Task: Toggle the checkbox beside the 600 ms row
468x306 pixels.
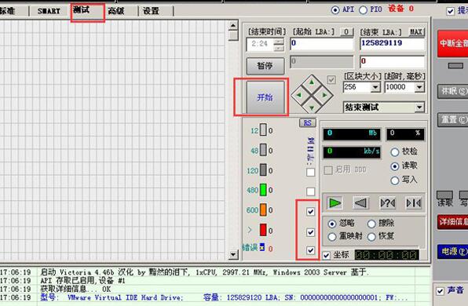Action: [310, 212]
